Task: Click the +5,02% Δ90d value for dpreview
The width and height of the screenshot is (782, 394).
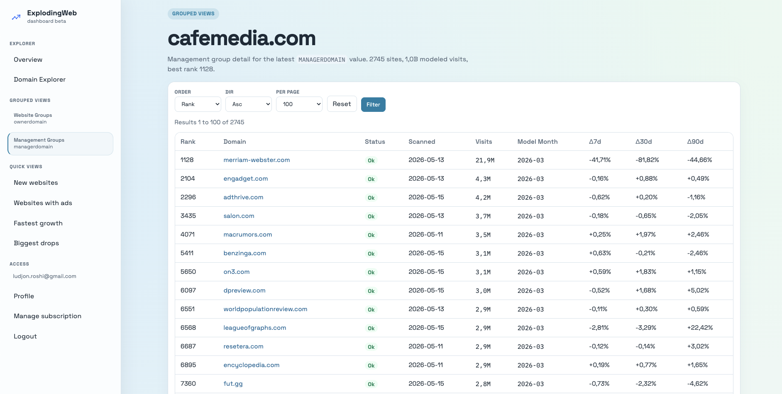Action: point(698,290)
